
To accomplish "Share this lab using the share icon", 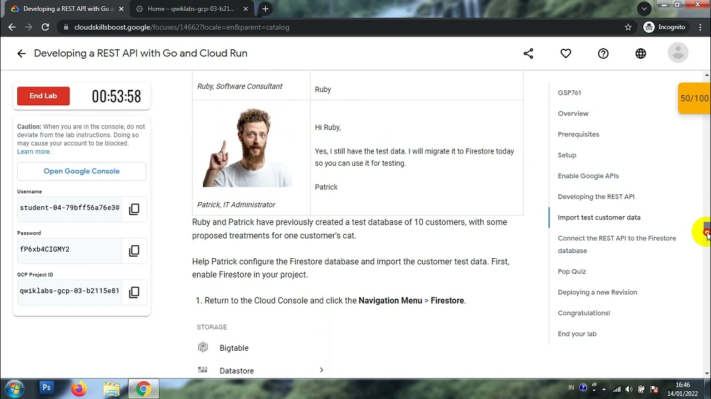I will coord(528,54).
